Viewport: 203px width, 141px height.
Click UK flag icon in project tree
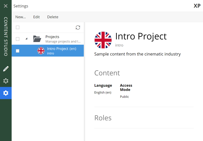[41, 51]
